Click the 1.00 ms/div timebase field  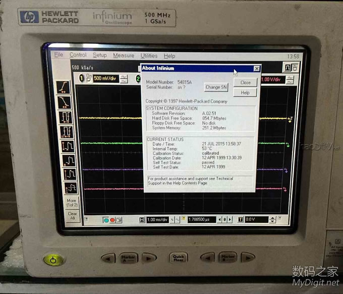[x=158, y=219]
